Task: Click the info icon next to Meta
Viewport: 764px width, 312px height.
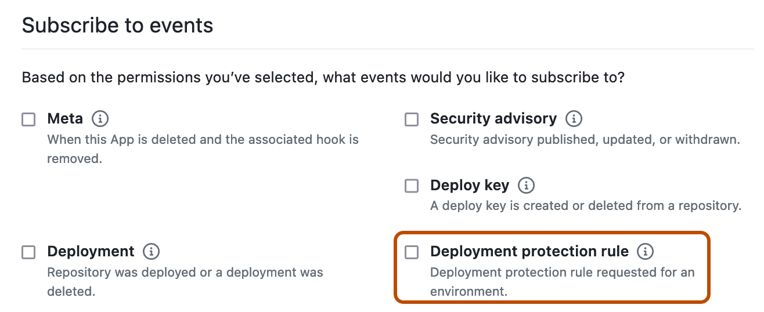Action: click(x=100, y=119)
